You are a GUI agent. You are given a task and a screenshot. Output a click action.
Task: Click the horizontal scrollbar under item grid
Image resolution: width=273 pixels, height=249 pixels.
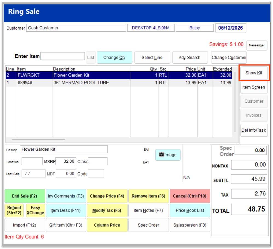(x=39, y=140)
